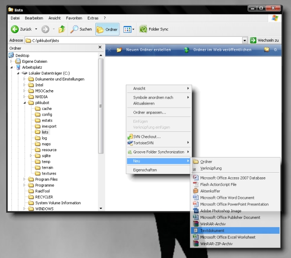Expand the sqlite folder in tree

31,156
